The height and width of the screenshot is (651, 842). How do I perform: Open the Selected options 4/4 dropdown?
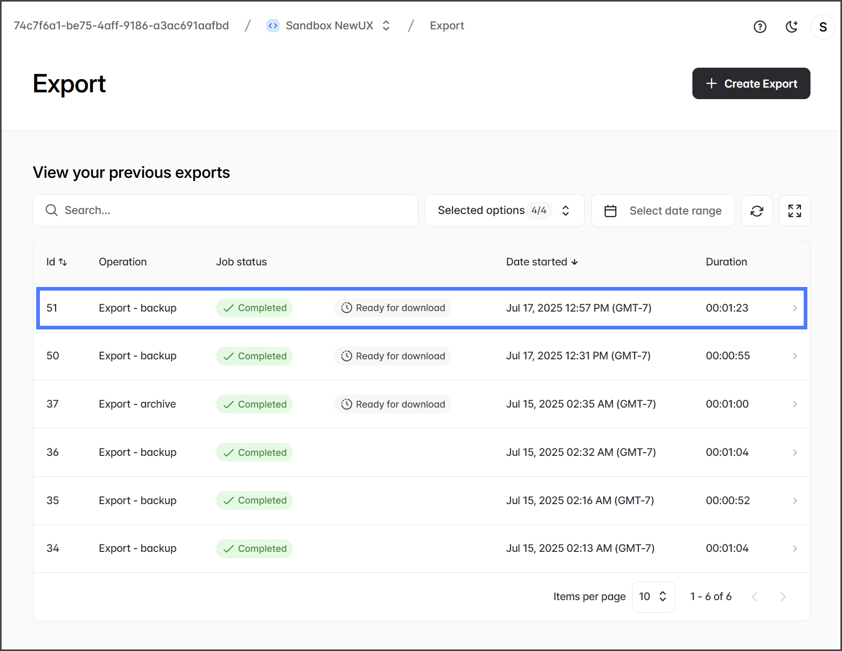pos(504,210)
